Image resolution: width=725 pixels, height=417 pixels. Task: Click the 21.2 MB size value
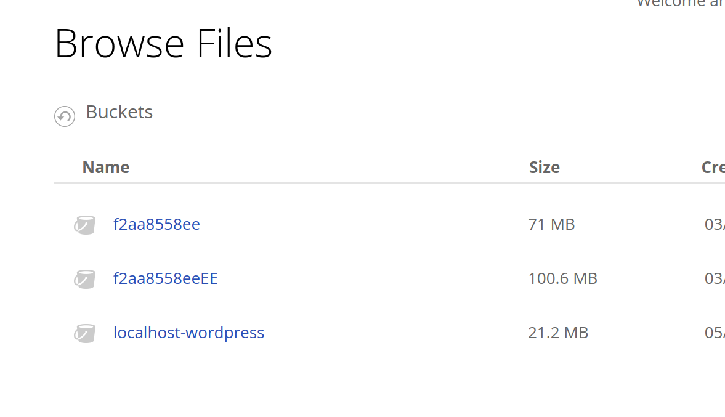(x=558, y=333)
